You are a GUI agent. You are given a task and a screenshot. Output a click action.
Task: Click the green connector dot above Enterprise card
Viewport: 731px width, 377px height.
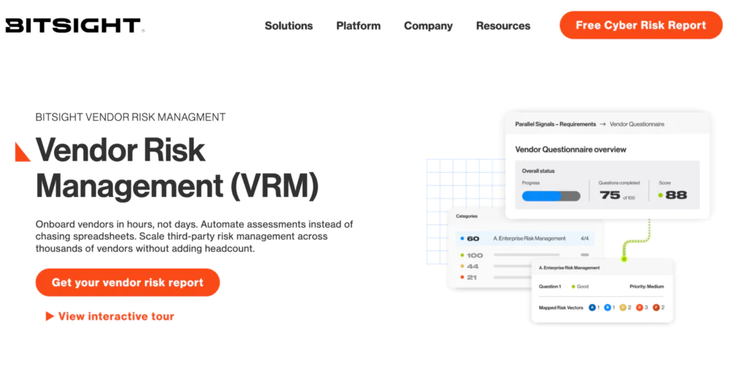tap(624, 259)
